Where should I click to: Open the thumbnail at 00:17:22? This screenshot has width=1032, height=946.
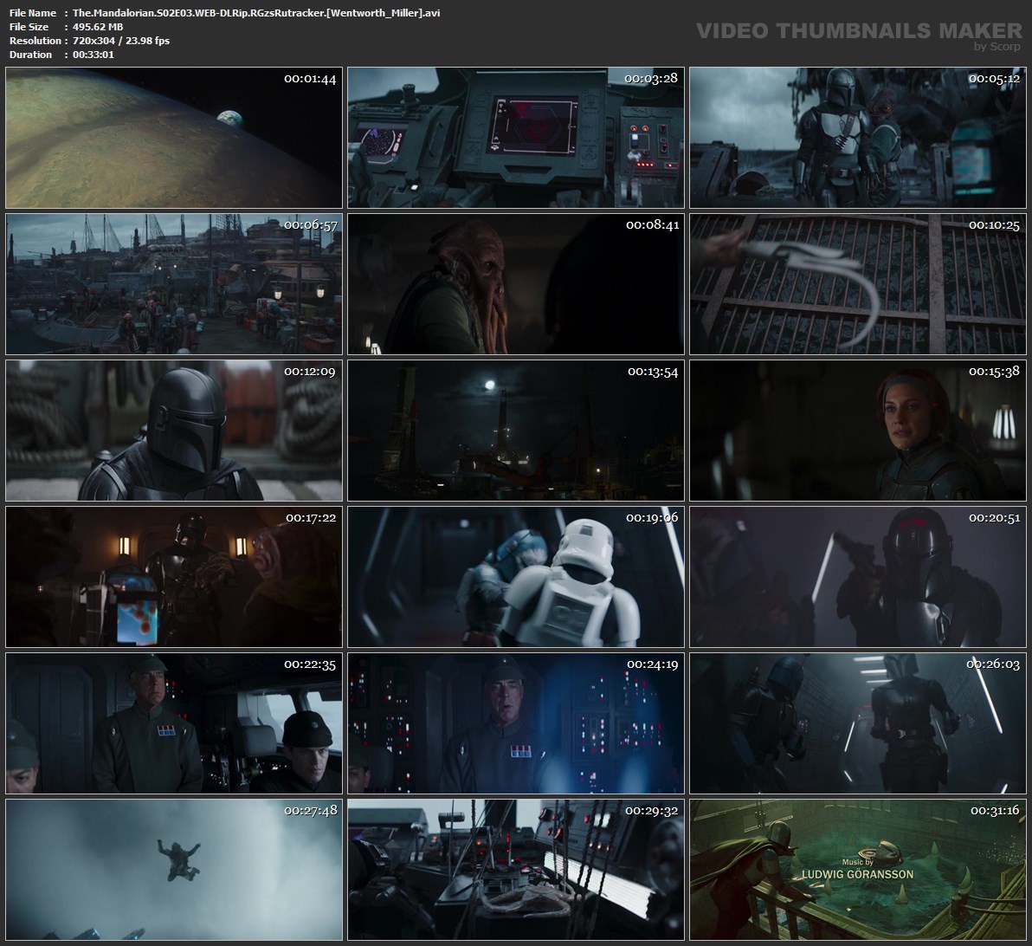tap(174, 577)
